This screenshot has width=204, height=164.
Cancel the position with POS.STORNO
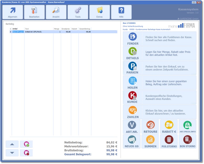169,141
